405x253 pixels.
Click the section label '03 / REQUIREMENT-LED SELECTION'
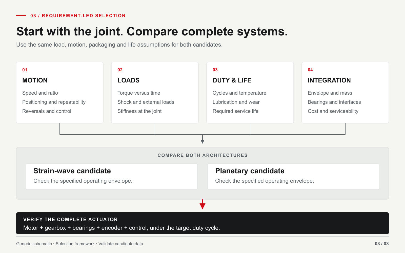[78, 16]
